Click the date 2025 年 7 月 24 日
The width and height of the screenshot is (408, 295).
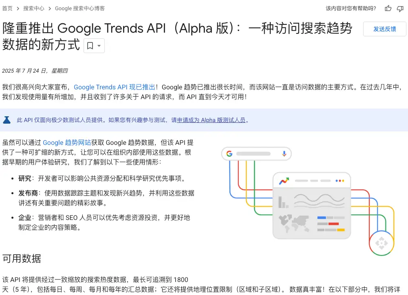(35, 71)
